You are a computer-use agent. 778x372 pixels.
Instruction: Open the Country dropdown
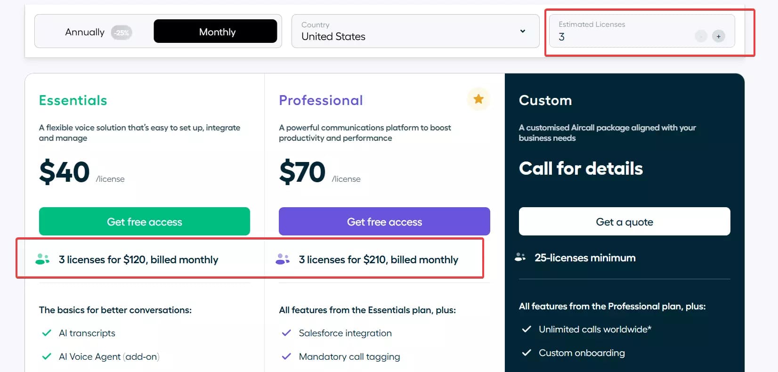(414, 31)
